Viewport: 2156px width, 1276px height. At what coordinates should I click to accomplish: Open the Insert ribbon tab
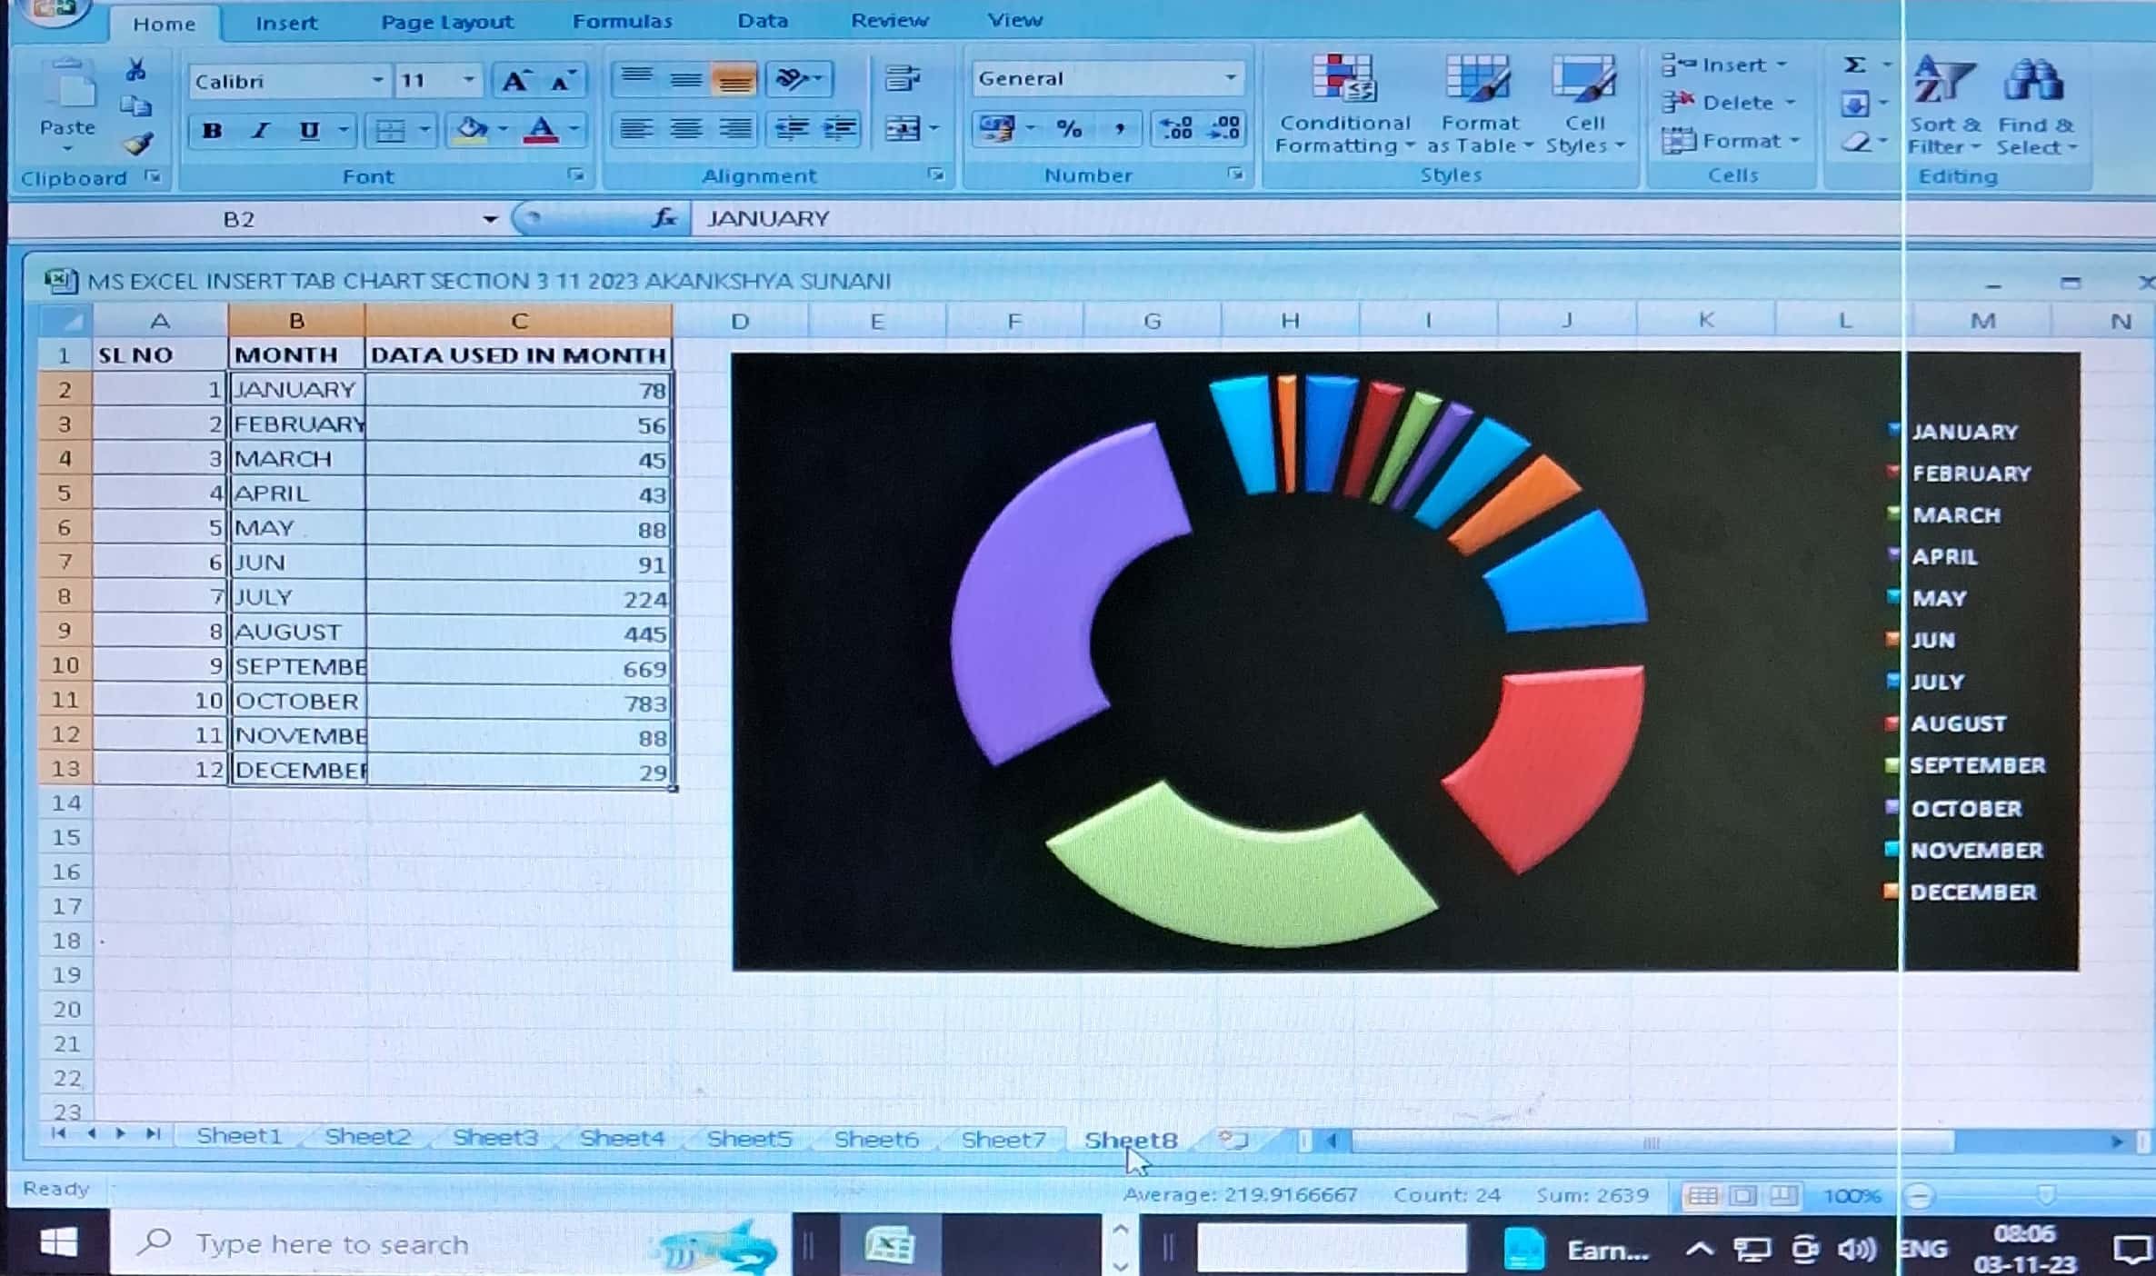click(x=285, y=23)
